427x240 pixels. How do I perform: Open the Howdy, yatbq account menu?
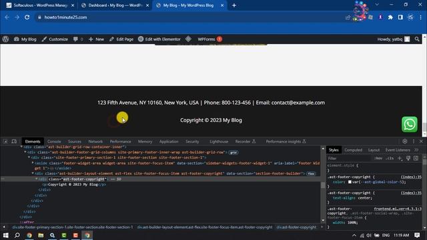[394, 39]
